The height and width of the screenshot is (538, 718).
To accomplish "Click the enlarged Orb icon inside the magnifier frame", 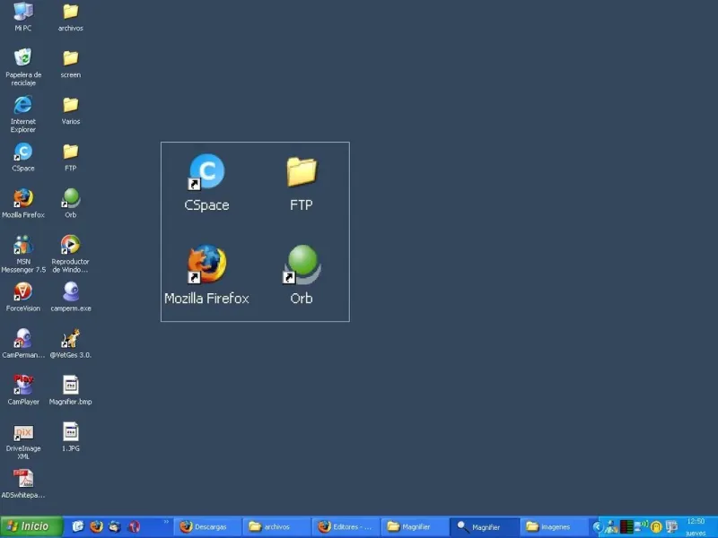I will pos(302,265).
